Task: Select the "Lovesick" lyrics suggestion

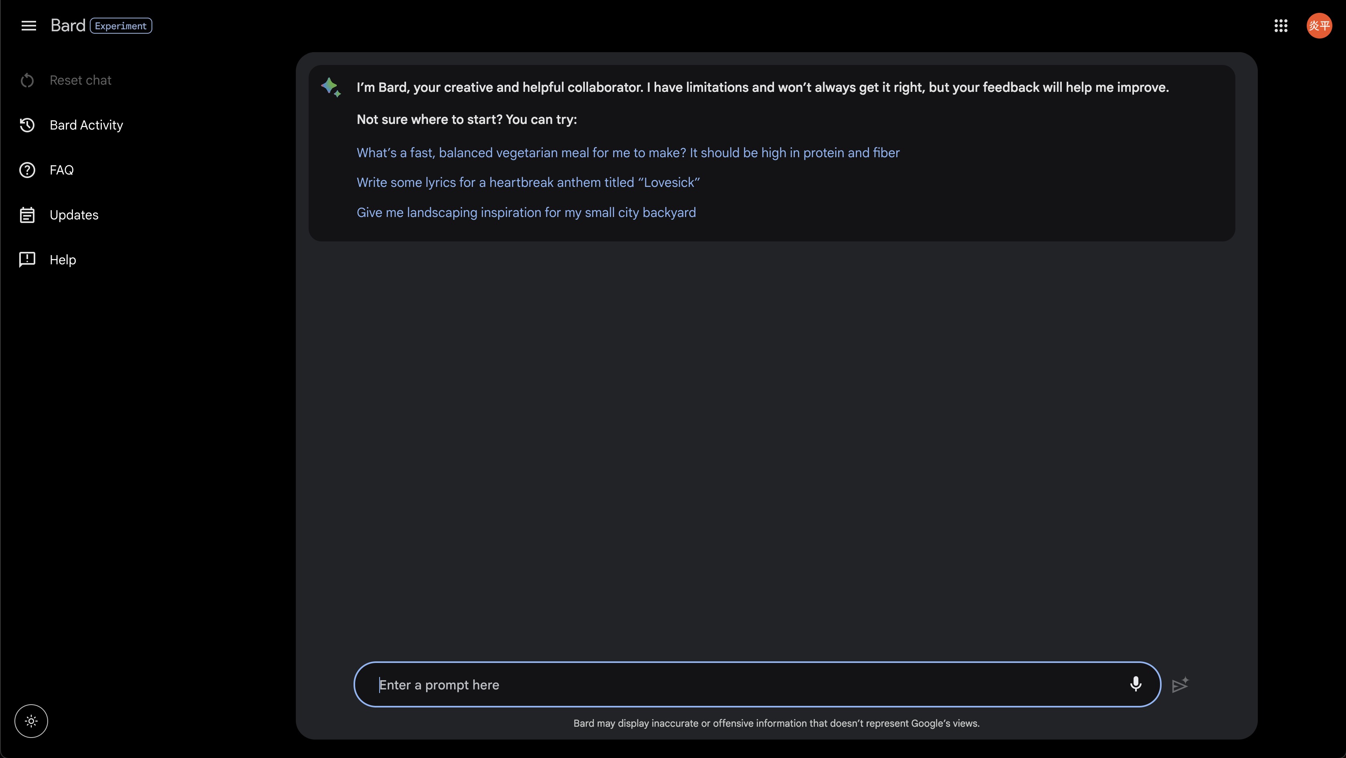Action: (x=528, y=182)
